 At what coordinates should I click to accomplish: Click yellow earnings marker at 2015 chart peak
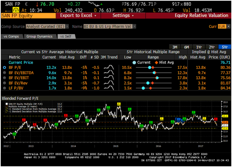click(119, 104)
